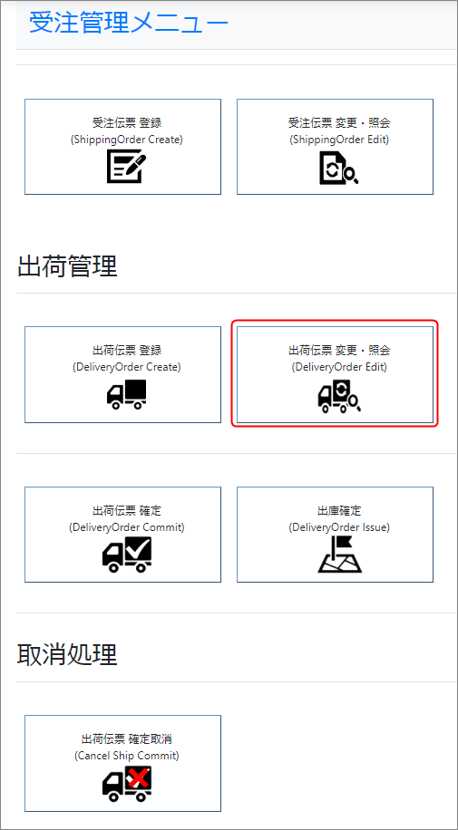Select the 出荷伝票 登録 label
The image size is (458, 830).
127,351
